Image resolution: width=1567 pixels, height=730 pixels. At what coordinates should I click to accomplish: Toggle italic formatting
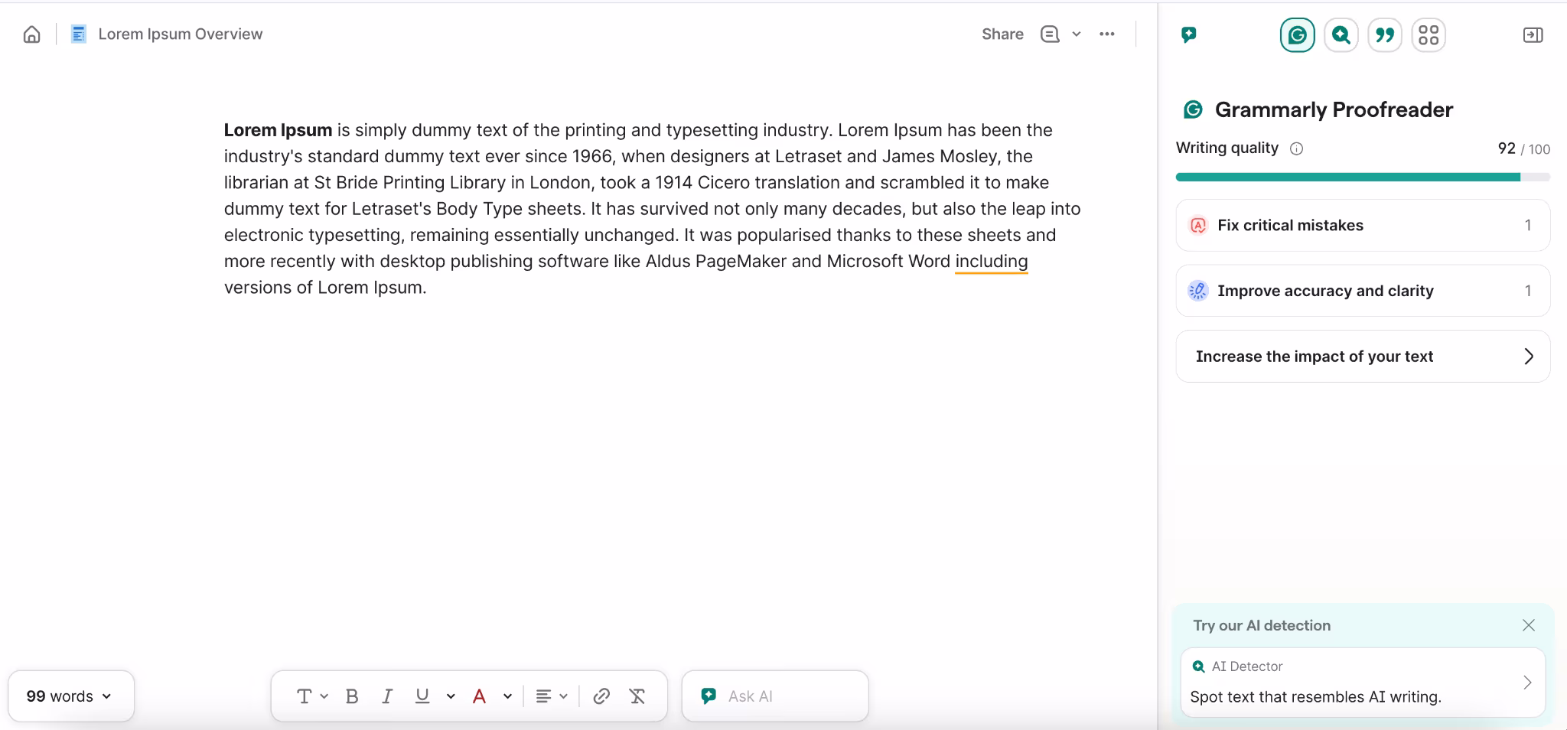[387, 696]
